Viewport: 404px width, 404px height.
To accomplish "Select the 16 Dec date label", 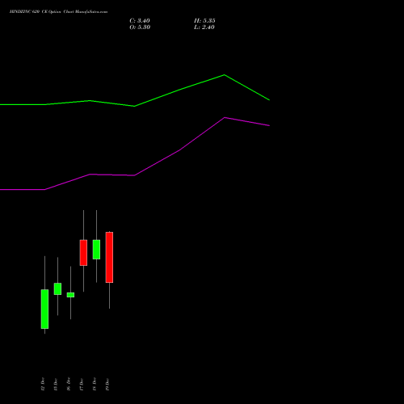I will [x=69, y=384].
